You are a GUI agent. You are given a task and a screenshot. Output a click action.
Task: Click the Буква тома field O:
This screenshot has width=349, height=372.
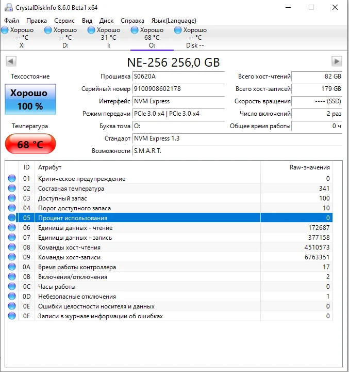pyautogui.click(x=178, y=126)
